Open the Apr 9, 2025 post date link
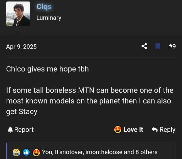This screenshot has width=182, height=159. point(21,47)
